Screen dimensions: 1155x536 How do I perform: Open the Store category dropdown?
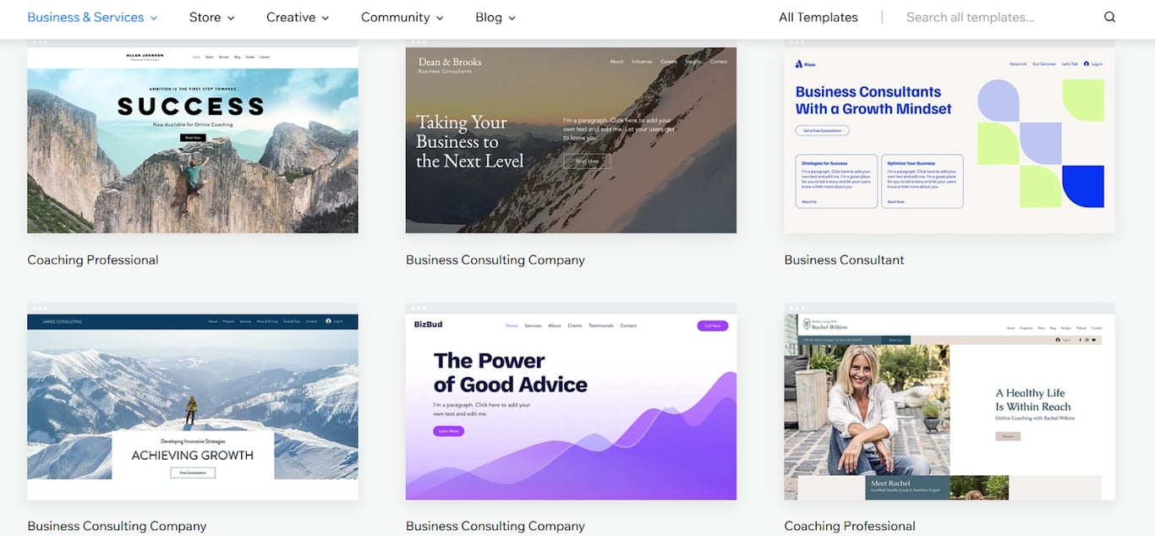(211, 17)
